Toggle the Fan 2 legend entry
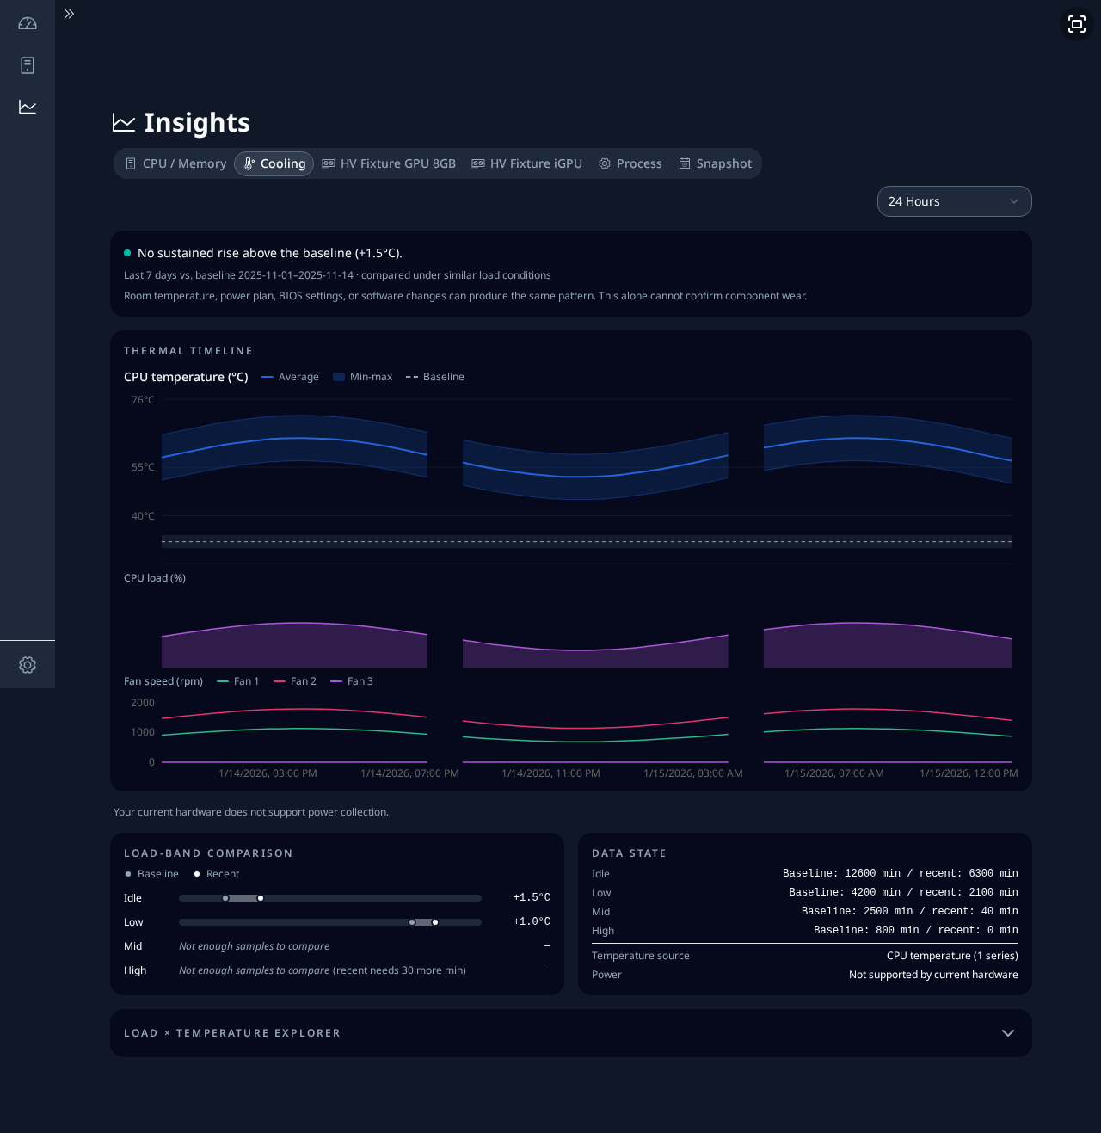 point(295,681)
